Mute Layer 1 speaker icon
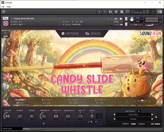Viewport: 164px width, 132px height. (x=18, y=103)
